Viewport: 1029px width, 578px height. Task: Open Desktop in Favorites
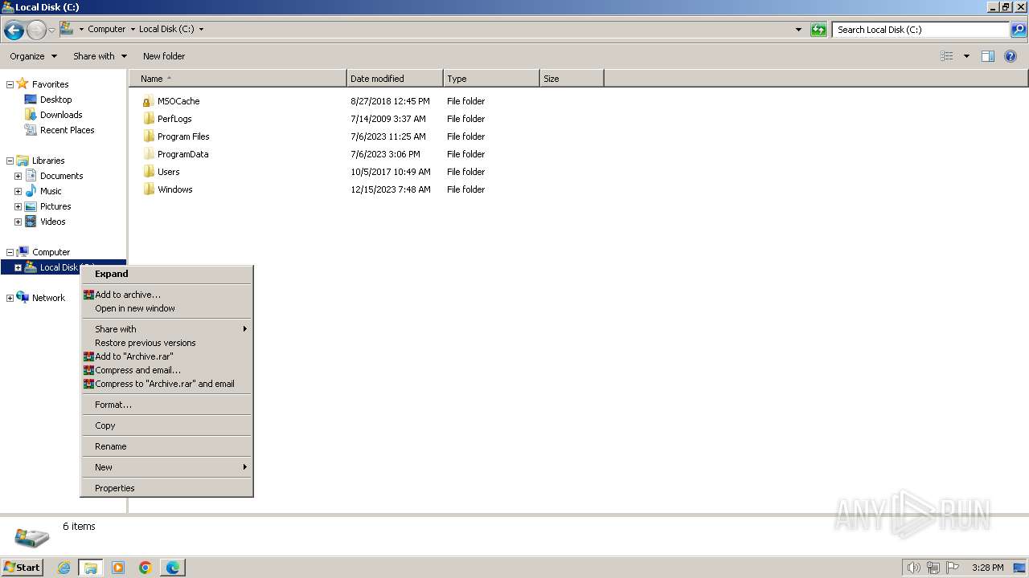[x=55, y=100]
